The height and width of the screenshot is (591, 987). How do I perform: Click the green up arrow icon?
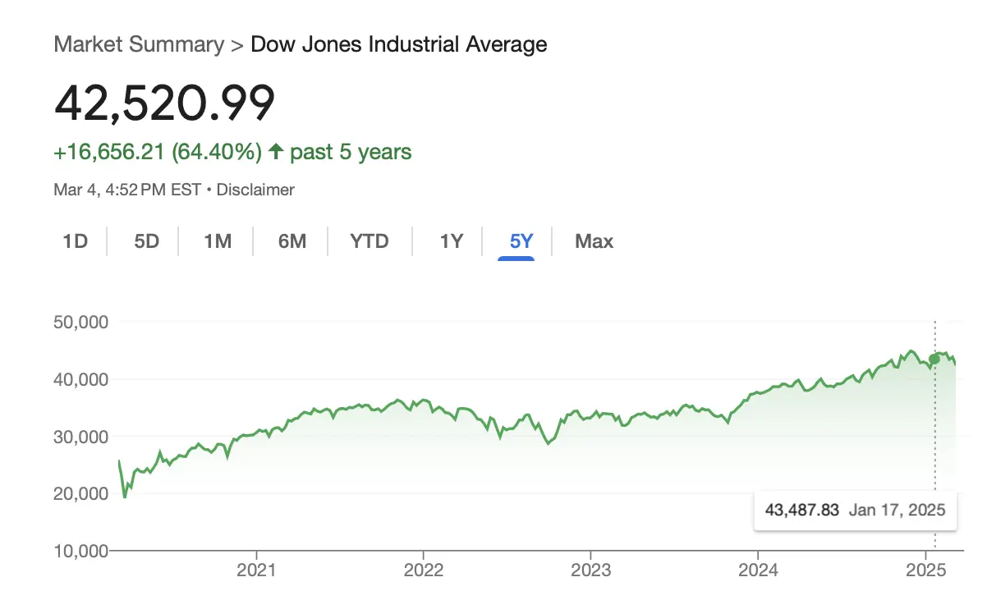[x=276, y=152]
